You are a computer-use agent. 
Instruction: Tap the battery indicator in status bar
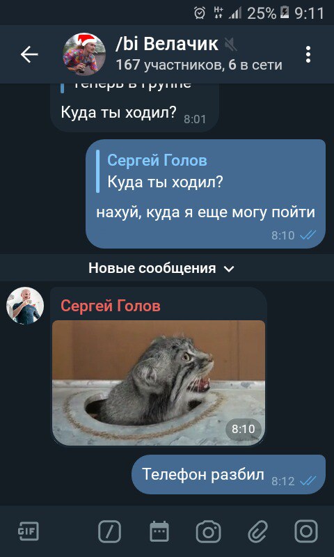tap(285, 13)
